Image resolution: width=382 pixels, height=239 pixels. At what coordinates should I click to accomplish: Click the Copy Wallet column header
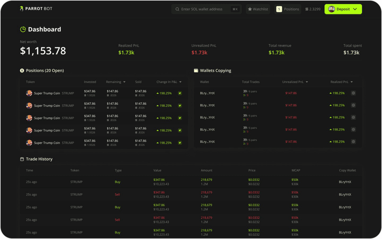348,170
